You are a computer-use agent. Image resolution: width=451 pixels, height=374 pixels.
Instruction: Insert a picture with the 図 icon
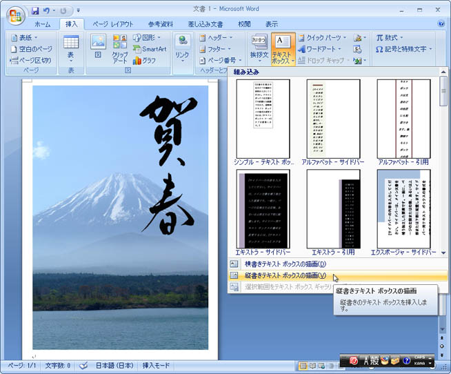(x=98, y=46)
